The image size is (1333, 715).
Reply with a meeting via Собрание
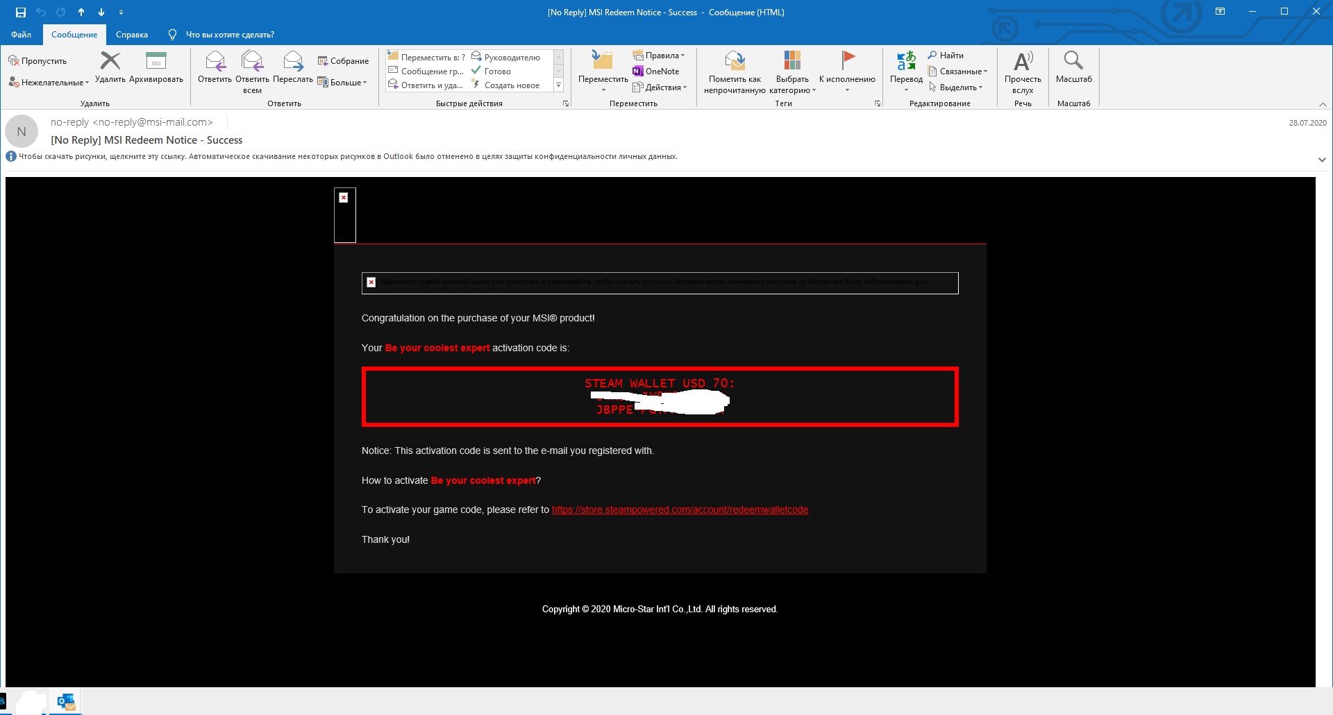(343, 61)
